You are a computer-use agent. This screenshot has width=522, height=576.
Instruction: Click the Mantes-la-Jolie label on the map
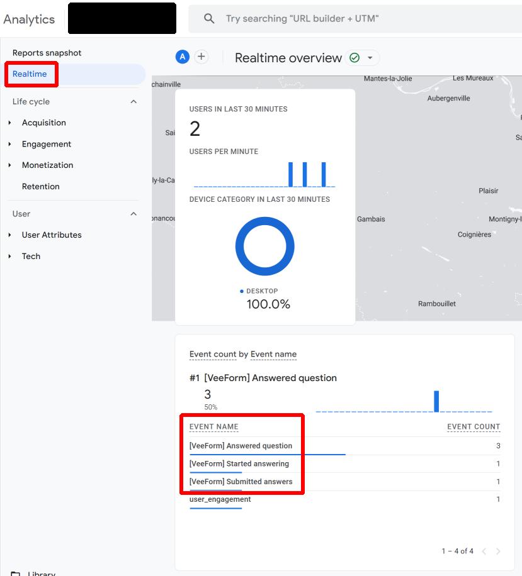point(388,79)
